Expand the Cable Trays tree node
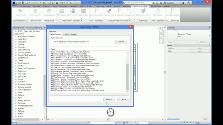 click(16, 39)
